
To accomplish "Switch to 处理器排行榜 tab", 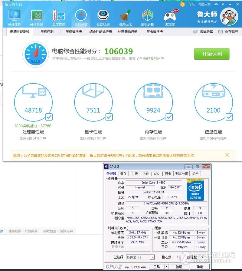I will pyautogui.click(x=128, y=32).
